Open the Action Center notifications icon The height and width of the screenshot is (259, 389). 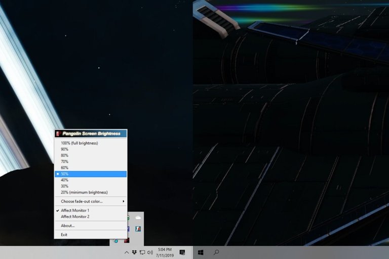click(182, 252)
